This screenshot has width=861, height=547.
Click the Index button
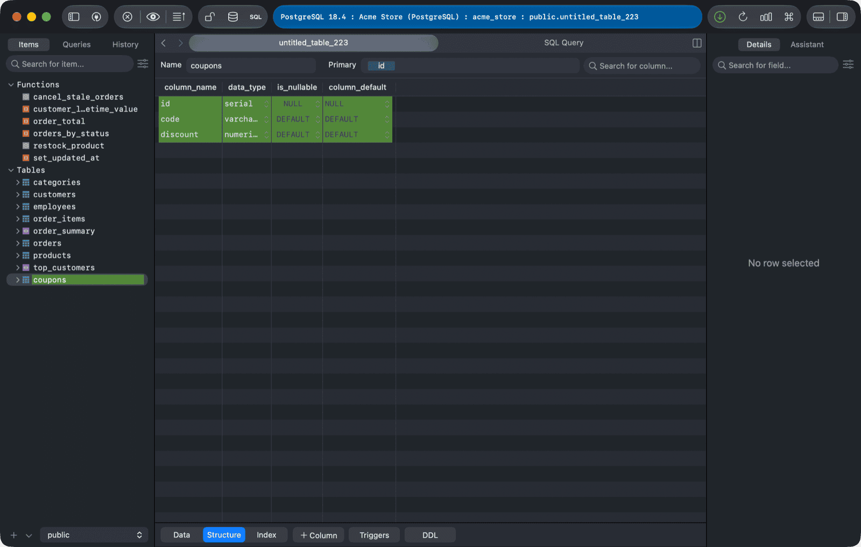266,535
